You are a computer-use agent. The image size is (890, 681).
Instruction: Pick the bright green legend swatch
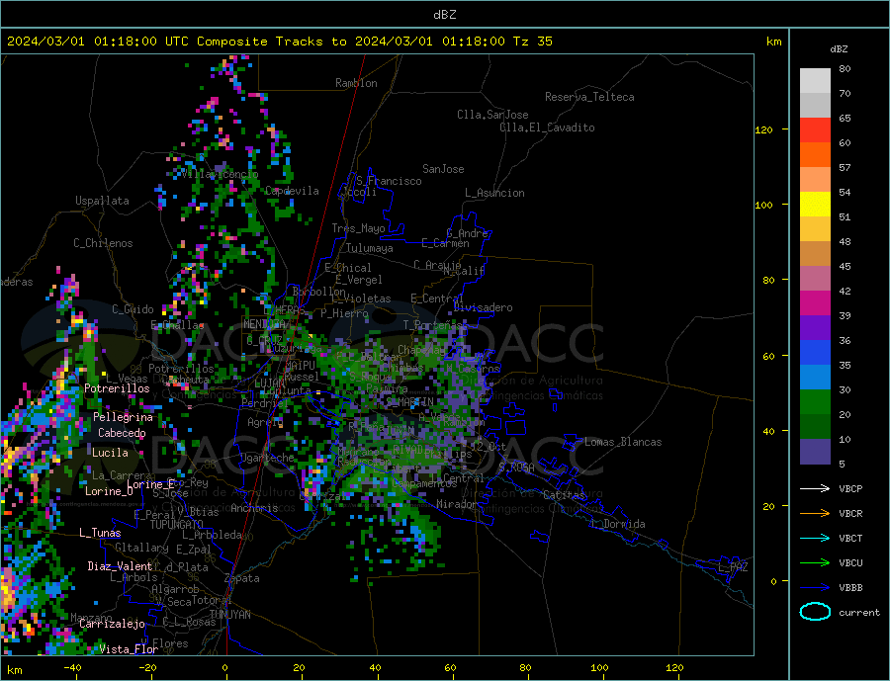[x=815, y=402]
